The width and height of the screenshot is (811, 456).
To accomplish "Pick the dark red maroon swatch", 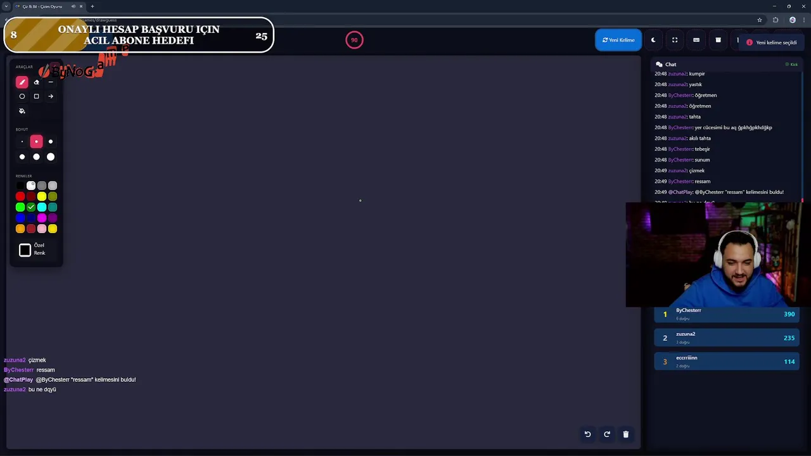I will (x=31, y=196).
